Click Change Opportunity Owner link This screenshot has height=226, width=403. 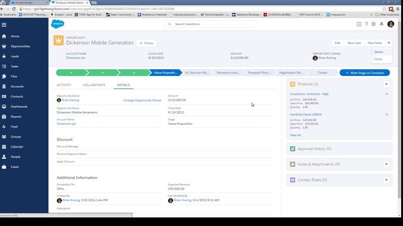point(142,100)
